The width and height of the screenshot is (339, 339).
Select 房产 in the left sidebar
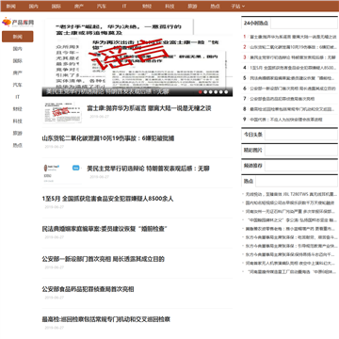(18, 73)
